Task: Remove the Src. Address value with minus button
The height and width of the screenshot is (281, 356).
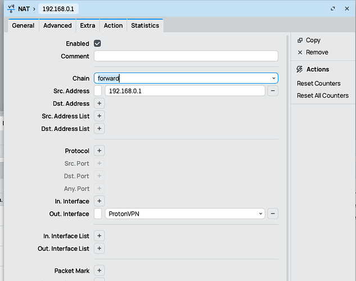Action: (273, 90)
